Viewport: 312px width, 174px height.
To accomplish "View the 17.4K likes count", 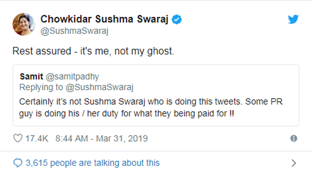I will click(x=37, y=139).
